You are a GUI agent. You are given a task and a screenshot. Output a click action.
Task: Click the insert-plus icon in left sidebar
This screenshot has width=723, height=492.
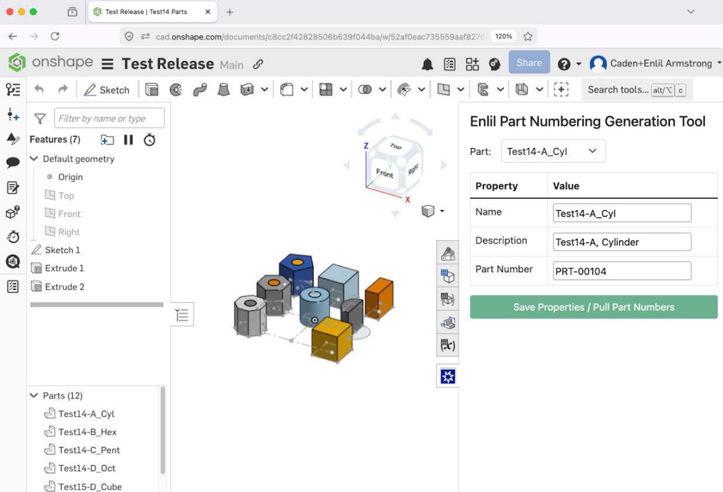click(x=13, y=115)
